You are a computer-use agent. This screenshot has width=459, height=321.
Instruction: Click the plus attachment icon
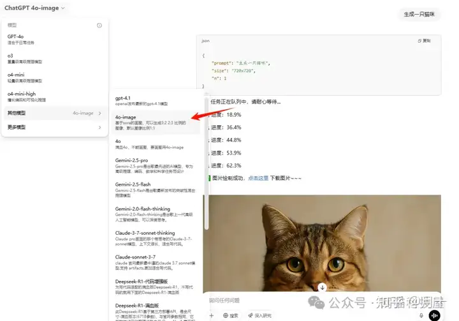click(x=212, y=315)
